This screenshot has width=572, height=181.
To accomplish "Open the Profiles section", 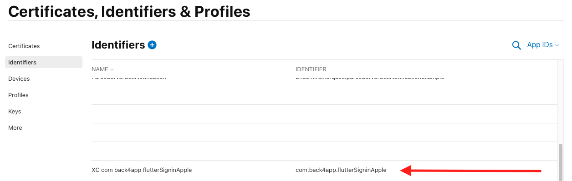I will [x=18, y=95].
